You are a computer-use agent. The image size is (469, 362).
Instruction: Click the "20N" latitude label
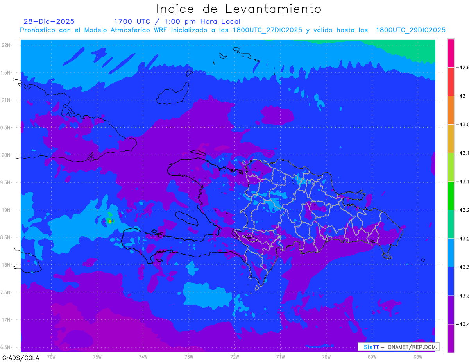(x=7, y=155)
